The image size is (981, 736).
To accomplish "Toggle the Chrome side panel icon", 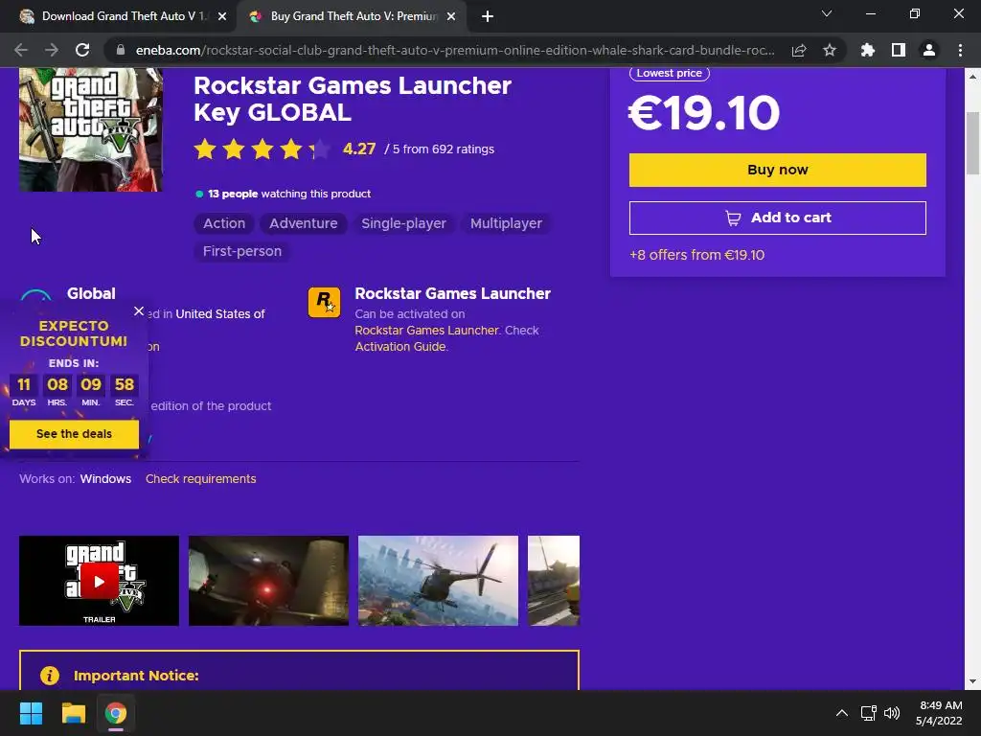I will 899,50.
